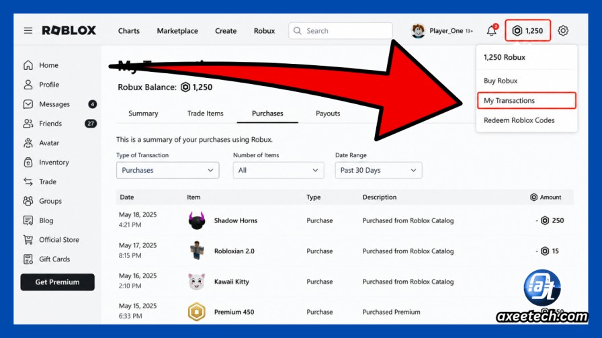
Task: Click the Shadow Horns item thumbnail
Action: click(197, 220)
